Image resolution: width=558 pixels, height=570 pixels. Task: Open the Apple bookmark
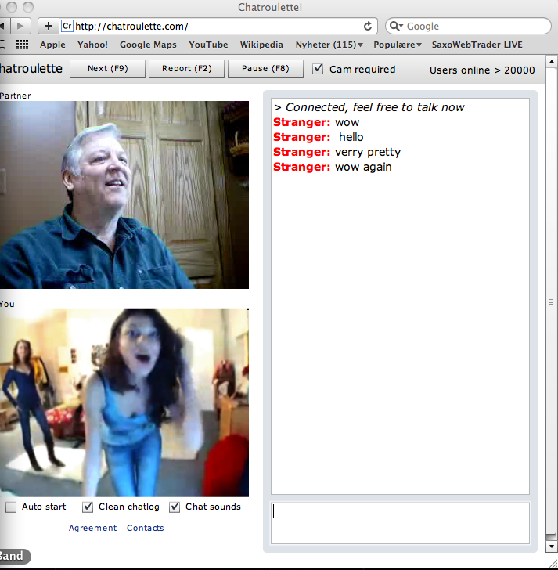(x=52, y=45)
